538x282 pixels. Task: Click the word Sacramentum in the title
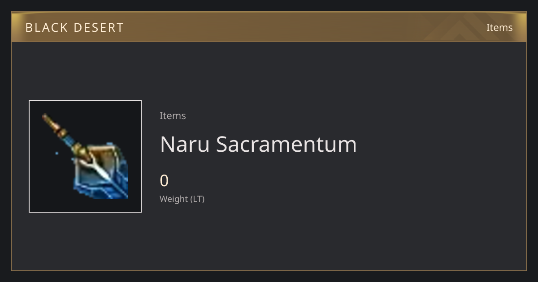[286, 144]
